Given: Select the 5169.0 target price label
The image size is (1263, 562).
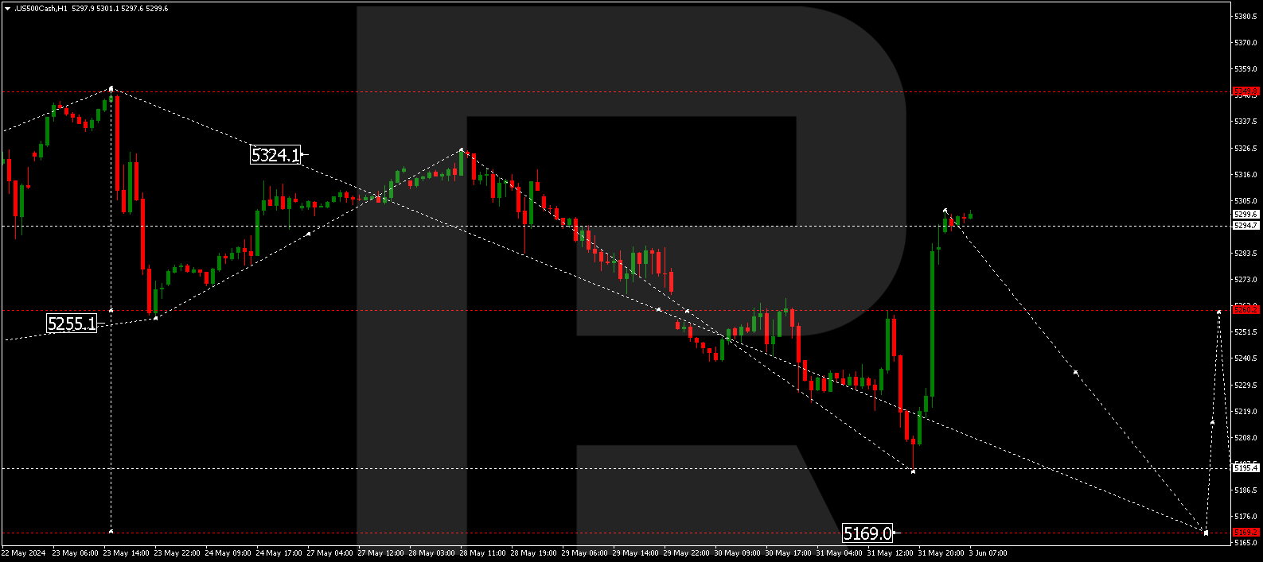Looking at the screenshot, I should pos(867,533).
